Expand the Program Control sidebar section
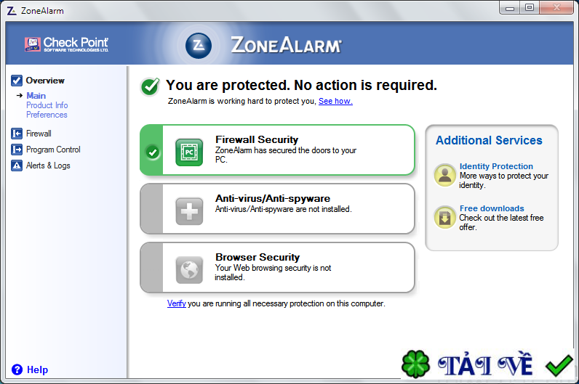This screenshot has height=384, width=579. tap(53, 150)
